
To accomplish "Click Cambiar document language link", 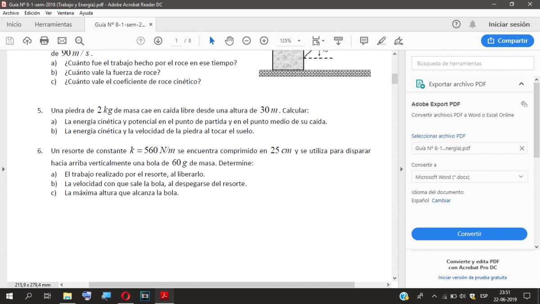I will 441,200.
